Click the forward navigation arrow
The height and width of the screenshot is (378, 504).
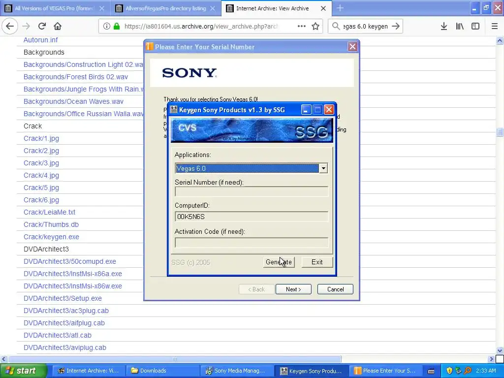26,26
